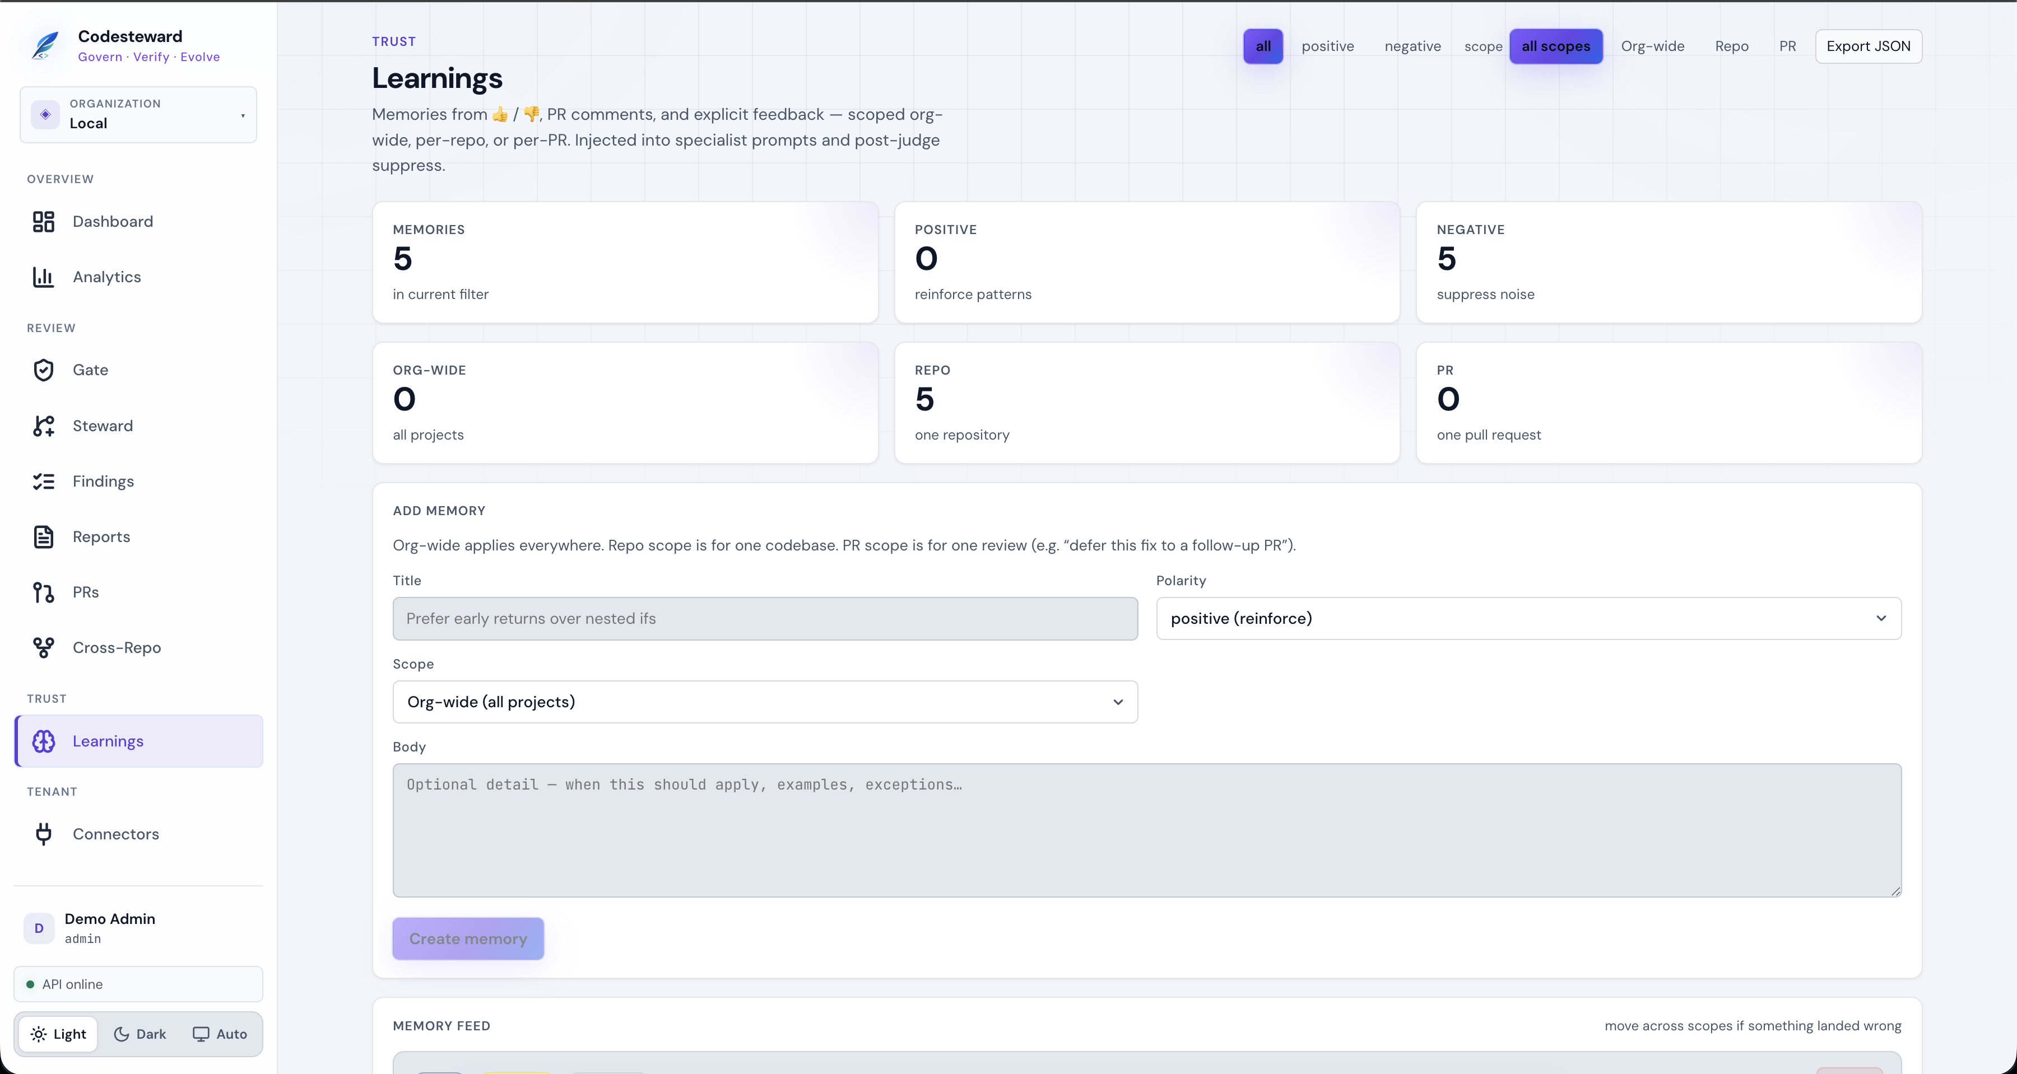
Task: Click the Memories count card
Action: point(625,262)
